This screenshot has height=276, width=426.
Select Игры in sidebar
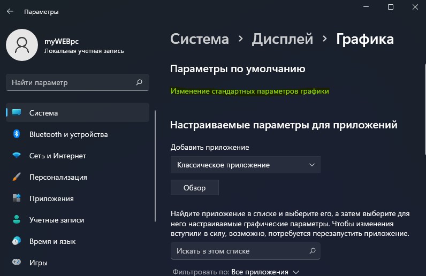pyautogui.click(x=78, y=263)
